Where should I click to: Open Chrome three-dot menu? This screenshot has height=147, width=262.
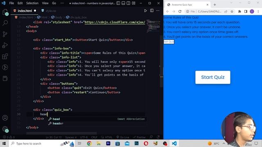tap(258, 11)
